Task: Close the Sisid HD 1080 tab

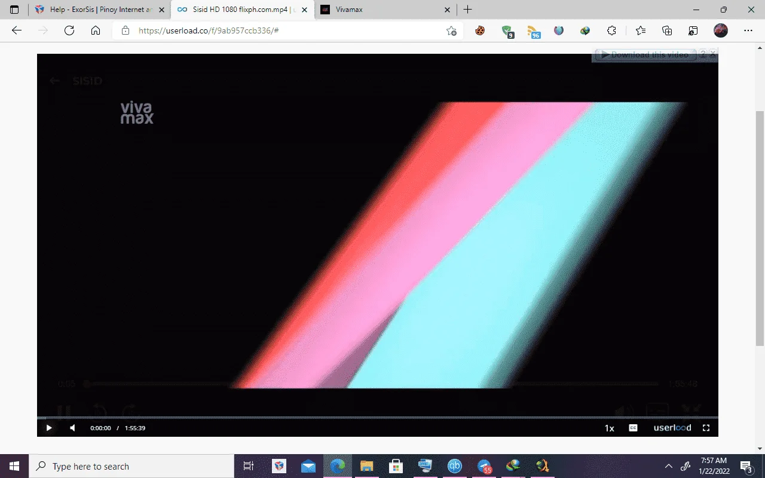Action: point(304,10)
